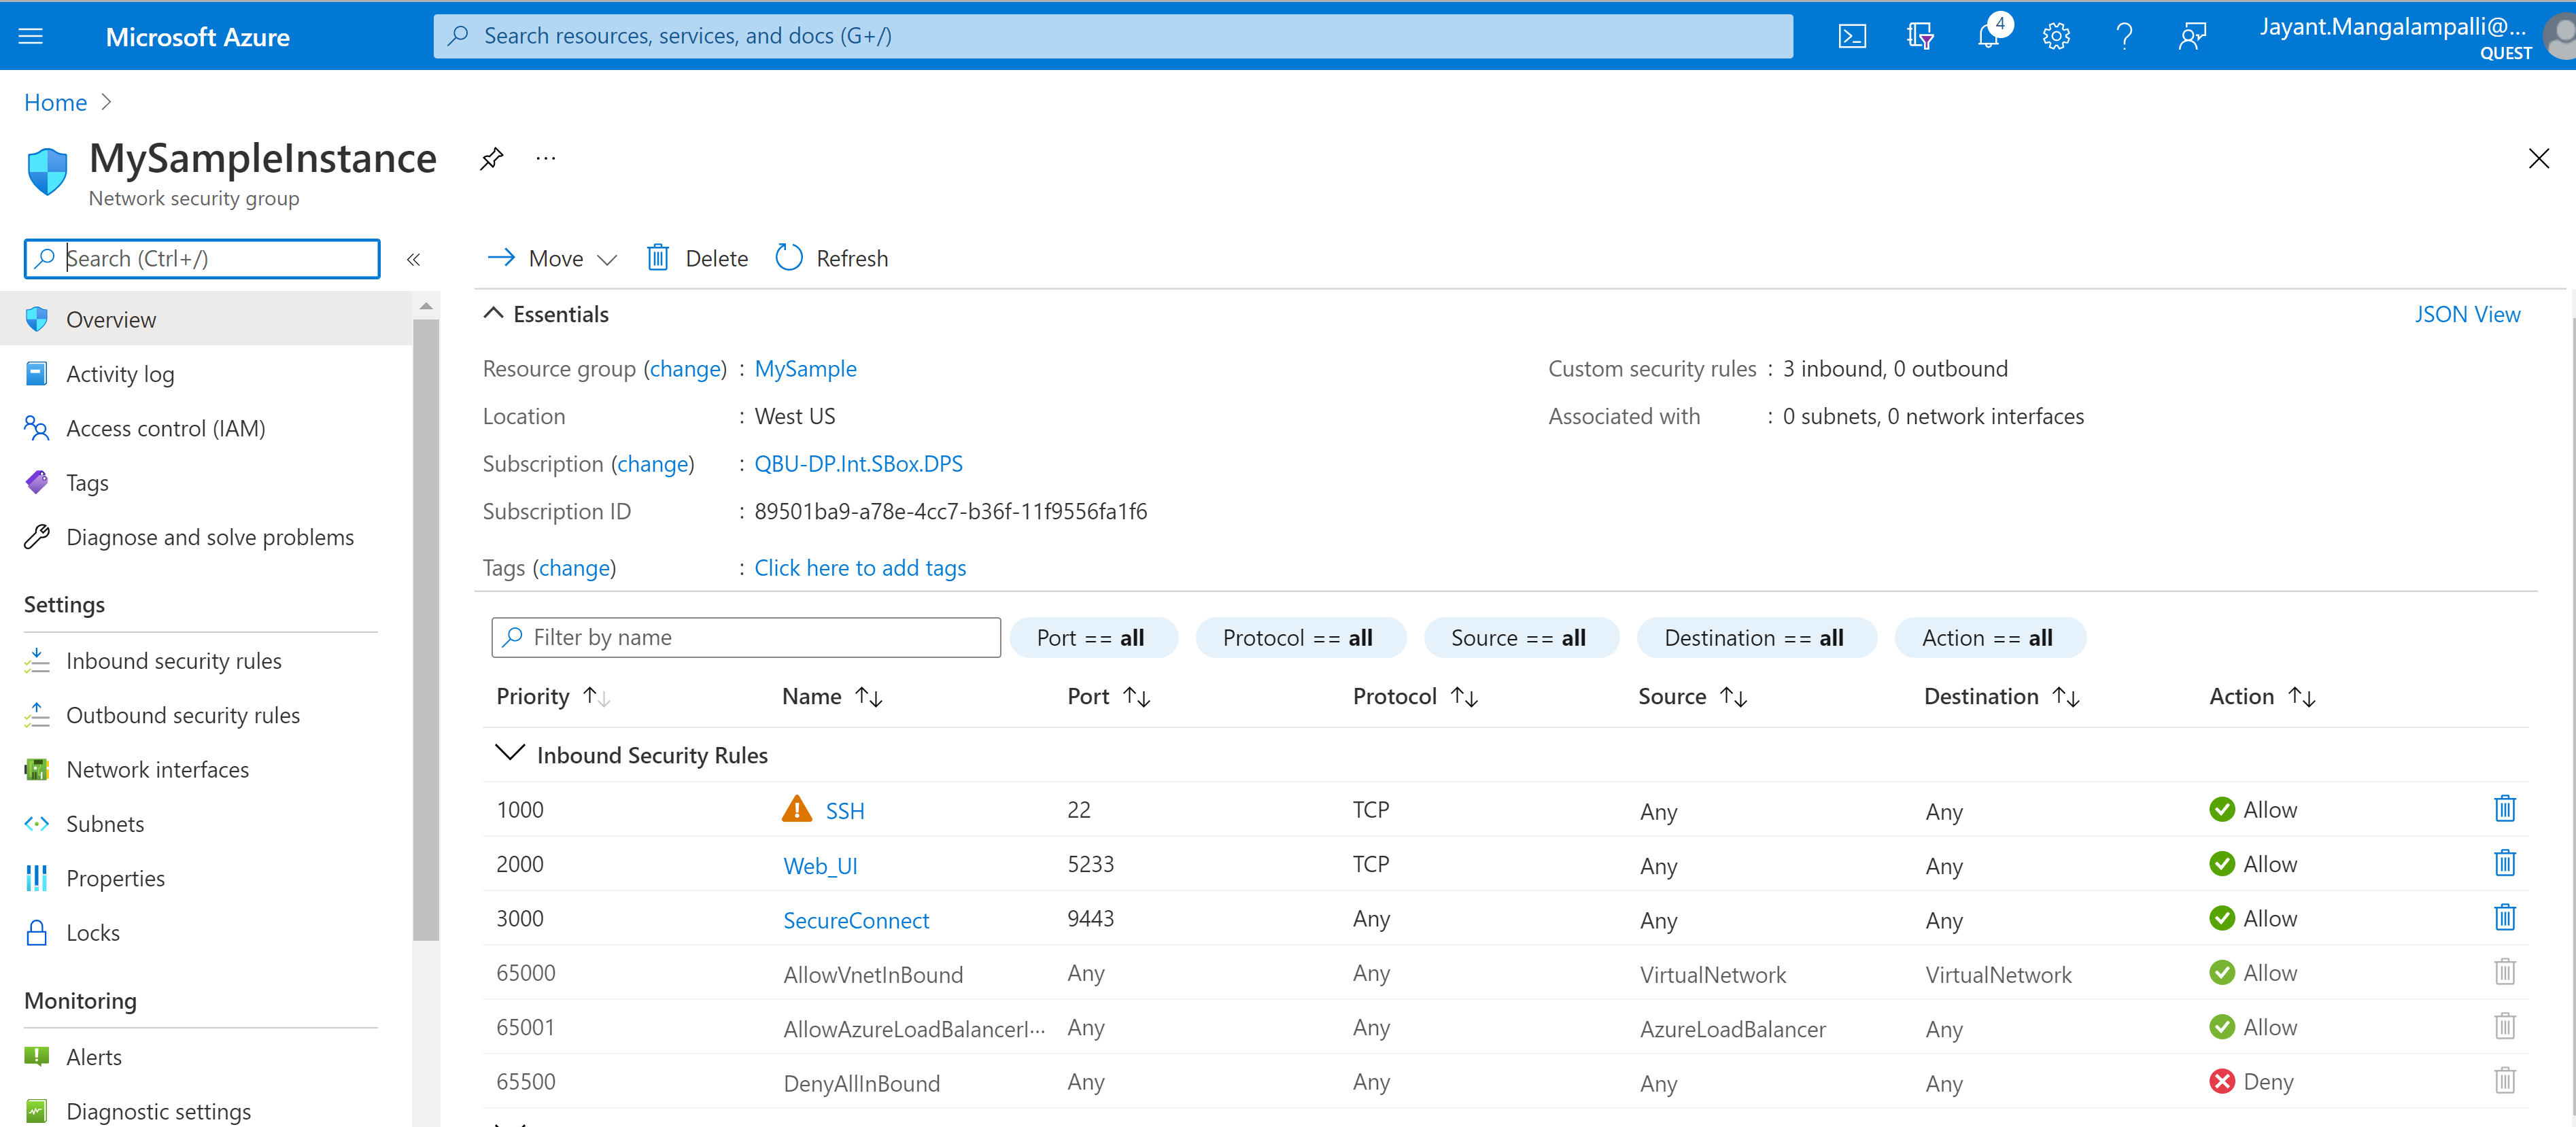Collapse the sidebar using the double chevron
This screenshot has width=2576, height=1127.
413,259
